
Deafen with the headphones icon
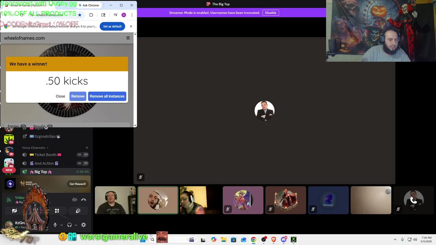(69, 225)
